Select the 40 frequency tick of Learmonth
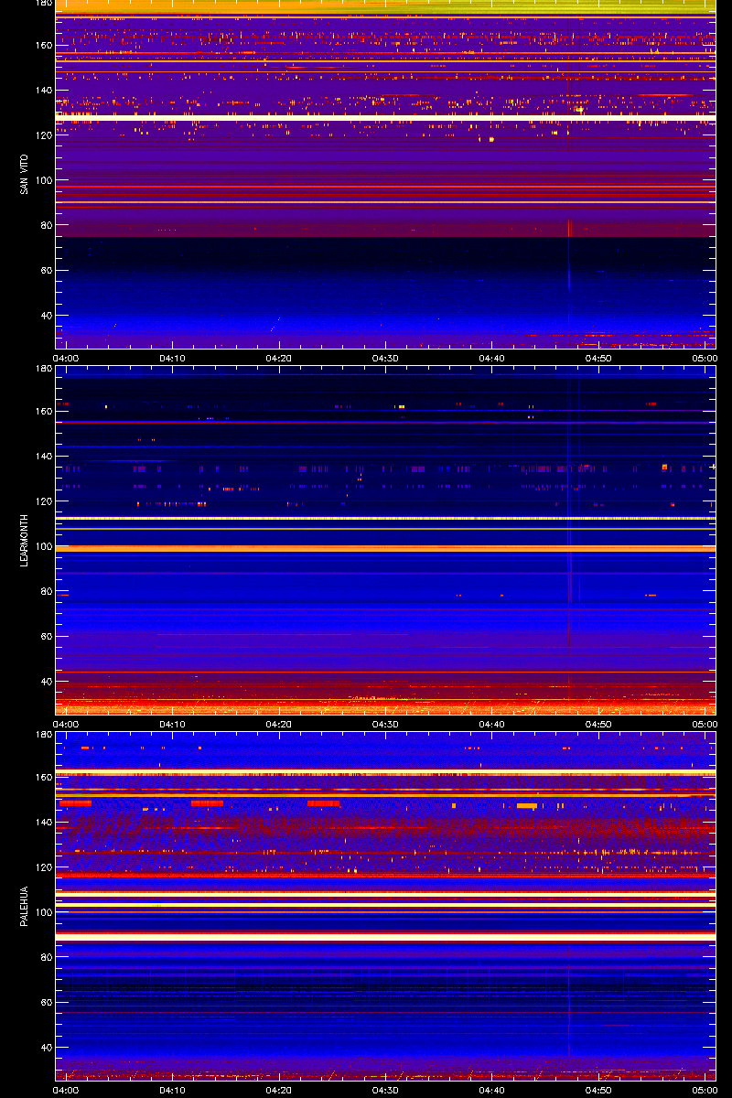The height and width of the screenshot is (1098, 732). tap(46, 682)
